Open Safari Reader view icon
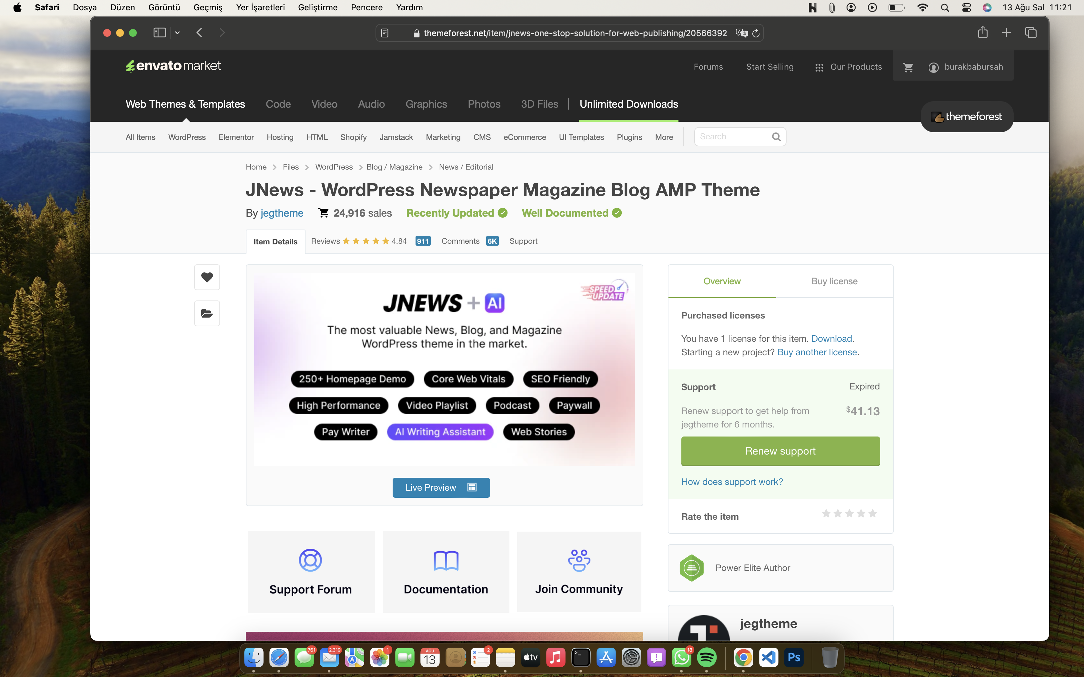 385,33
